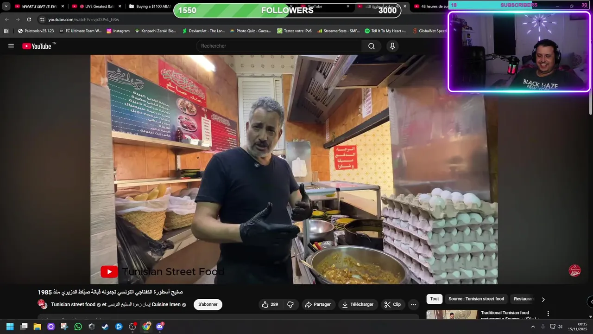Focus the Rechercher search field
593x334 pixels.
click(279, 46)
